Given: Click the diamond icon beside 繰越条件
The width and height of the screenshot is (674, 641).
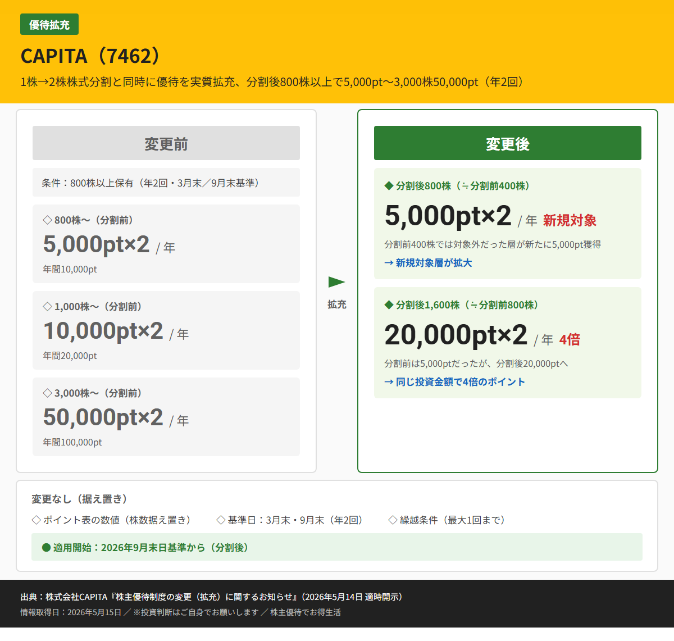Looking at the screenshot, I should (x=393, y=520).
